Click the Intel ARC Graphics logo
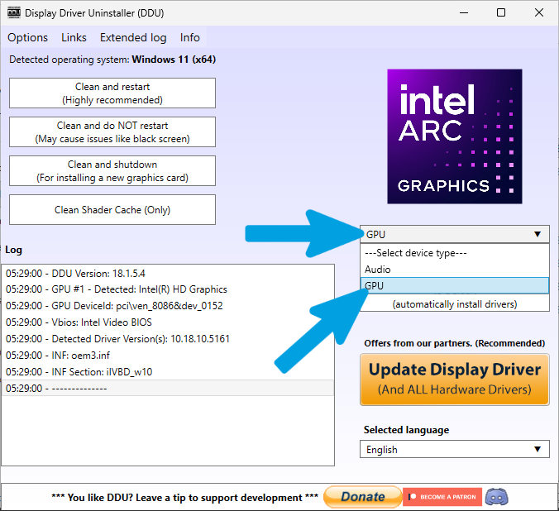The image size is (559, 511). click(x=455, y=136)
